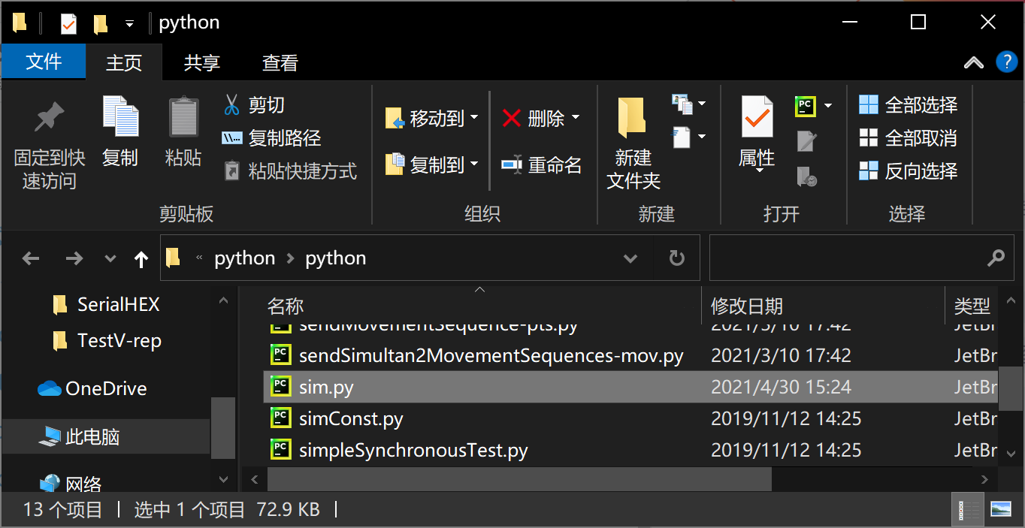Image resolution: width=1025 pixels, height=528 pixels.
Task: Open OneDrive in navigation pane
Action: coord(106,388)
